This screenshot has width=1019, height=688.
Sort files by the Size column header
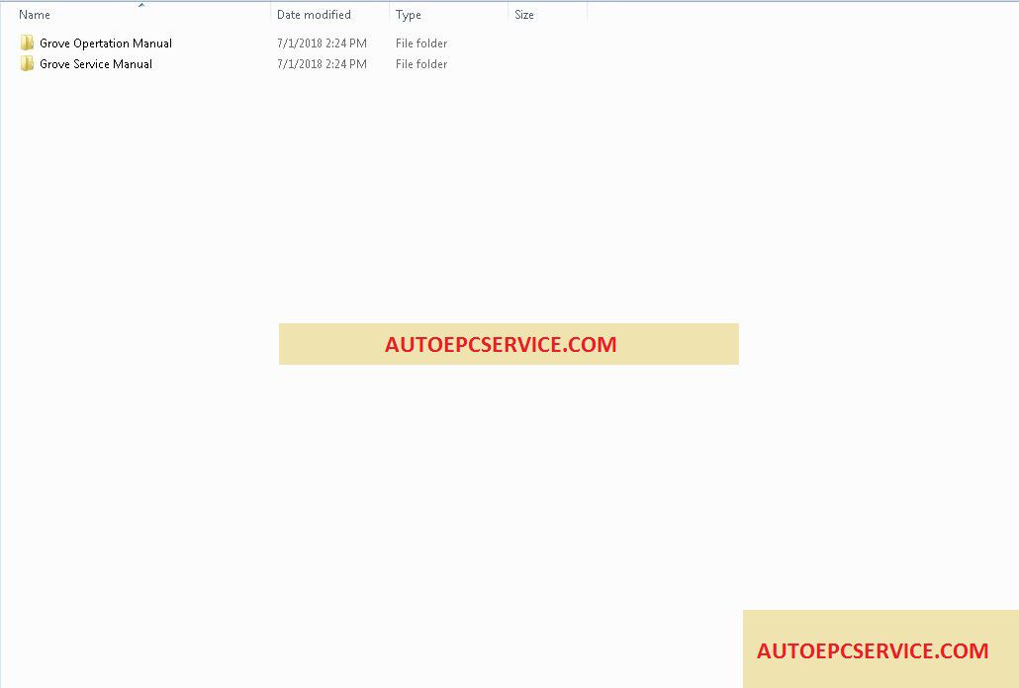[524, 14]
